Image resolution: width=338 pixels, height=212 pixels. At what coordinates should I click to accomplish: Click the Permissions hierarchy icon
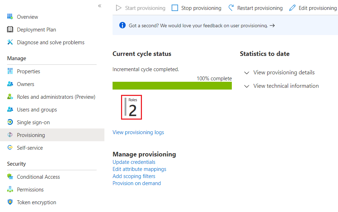coord(10,189)
